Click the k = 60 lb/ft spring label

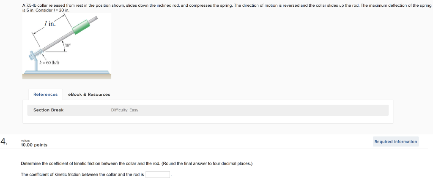click(x=49, y=62)
